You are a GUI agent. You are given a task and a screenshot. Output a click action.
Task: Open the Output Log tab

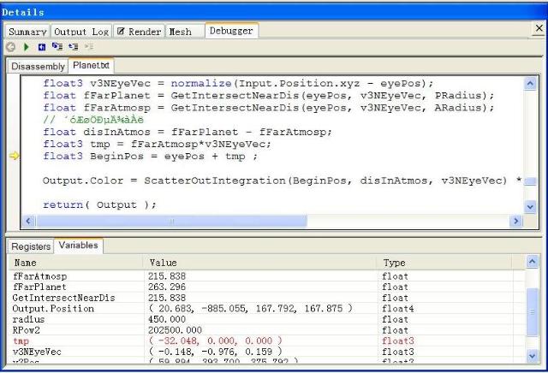point(81,32)
